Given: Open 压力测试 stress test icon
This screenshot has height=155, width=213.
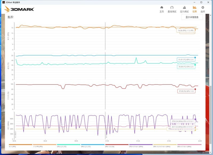Looking at the screenshot, I should click(x=184, y=9).
